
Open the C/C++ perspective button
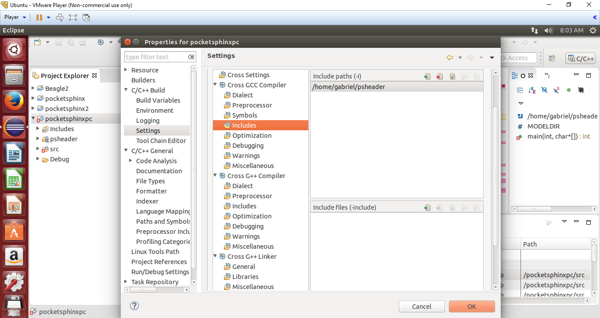point(581,58)
